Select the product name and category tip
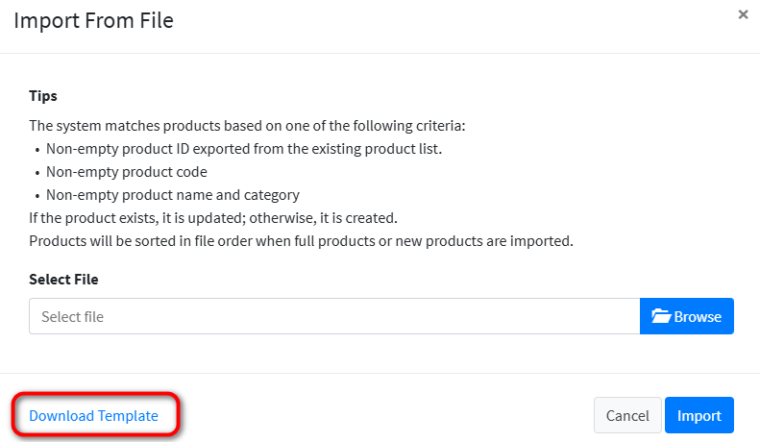Screen dimensions: 760x442 click(x=173, y=194)
